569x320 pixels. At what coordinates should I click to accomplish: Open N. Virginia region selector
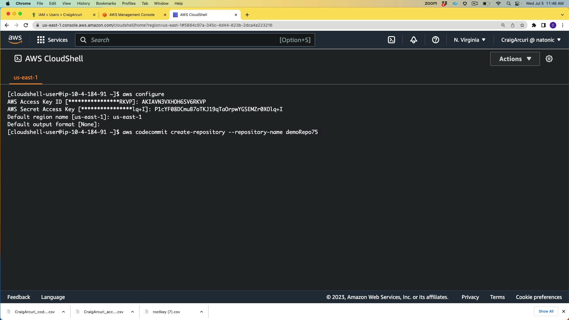click(469, 40)
